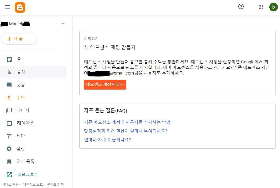Click the speech bubble comments icon

(x=9, y=85)
